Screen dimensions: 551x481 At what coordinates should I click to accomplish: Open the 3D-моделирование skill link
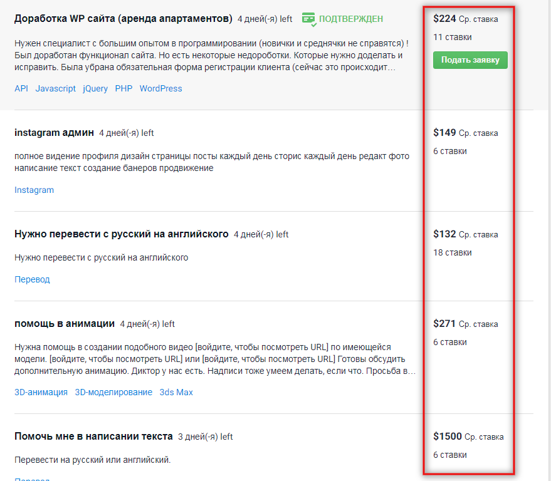tap(113, 393)
